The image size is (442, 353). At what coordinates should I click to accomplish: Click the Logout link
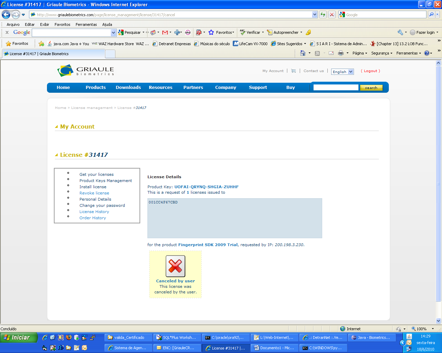click(x=371, y=71)
